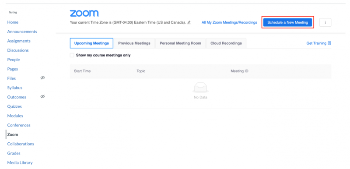The image size is (350, 169).
Task: Enable Show my course meetings only checkbox
Action: 72,55
